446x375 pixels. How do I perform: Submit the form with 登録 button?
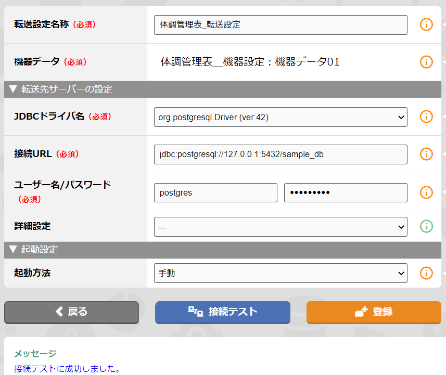[373, 312]
